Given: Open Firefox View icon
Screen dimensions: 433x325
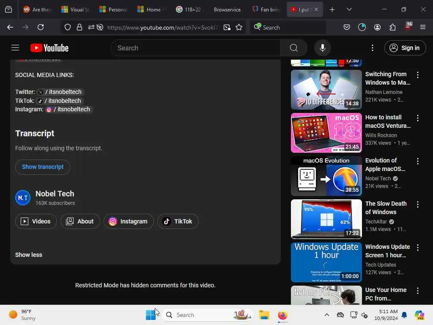Looking at the screenshot, I should coord(8,9).
